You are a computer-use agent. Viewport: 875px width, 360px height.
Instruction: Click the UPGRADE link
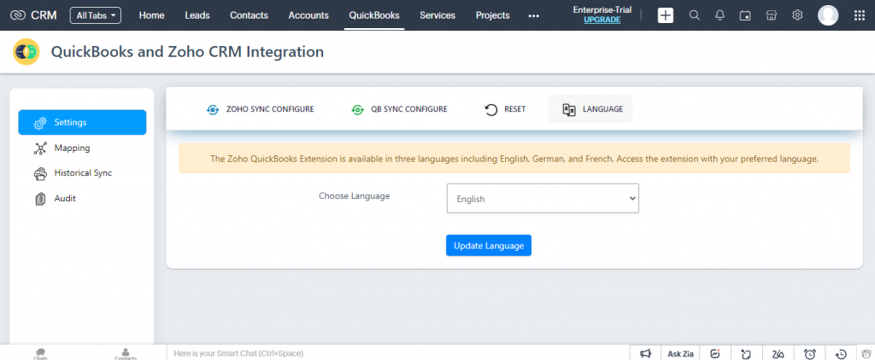pyautogui.click(x=602, y=20)
